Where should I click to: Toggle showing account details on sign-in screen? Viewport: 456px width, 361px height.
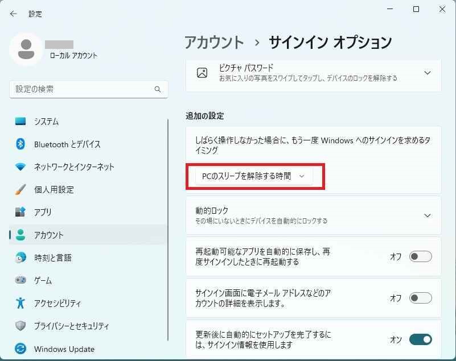421,298
